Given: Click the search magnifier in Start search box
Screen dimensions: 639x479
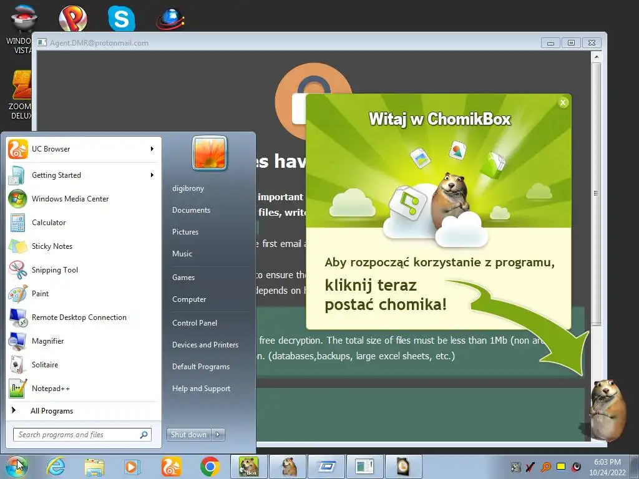Looking at the screenshot, I should [x=144, y=435].
